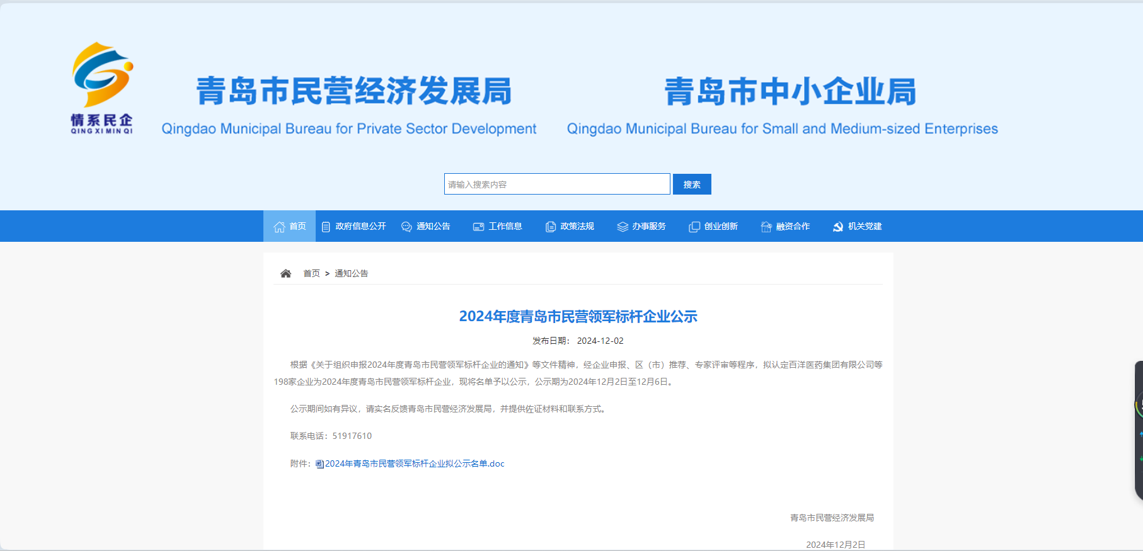The width and height of the screenshot is (1143, 551).
Task: Click the floating side widget at right edge
Action: point(1139,430)
